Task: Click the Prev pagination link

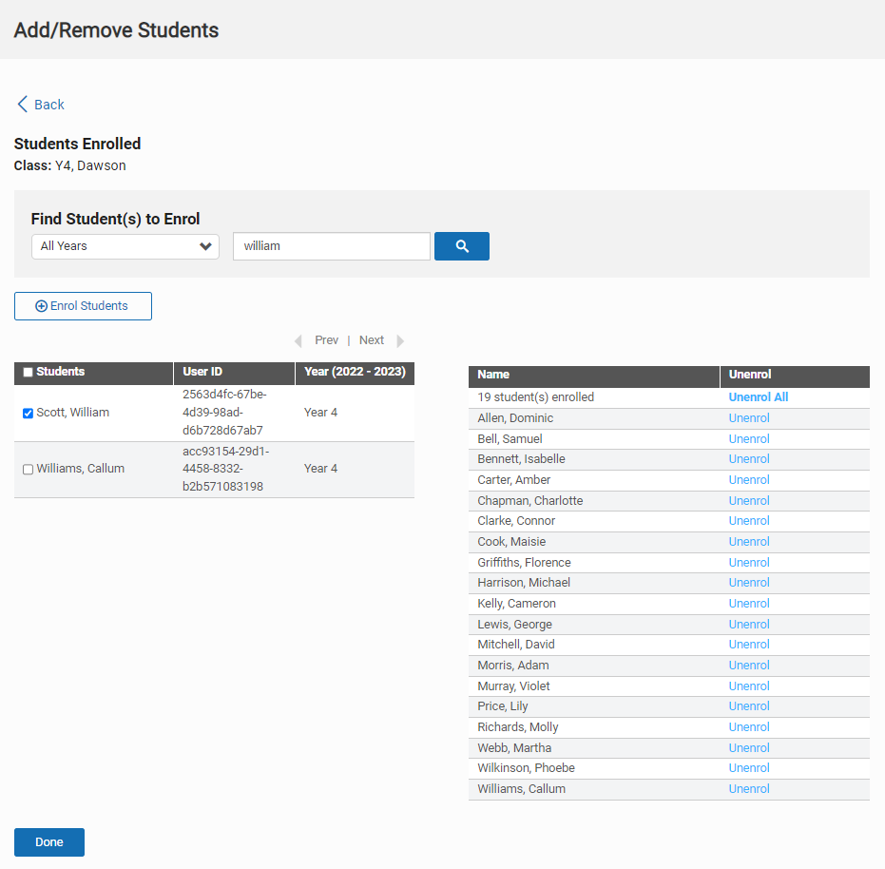Action: (326, 340)
